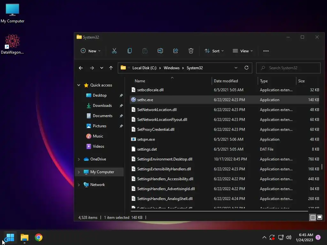
Task: Open the Windows Start button
Action: 10,237
